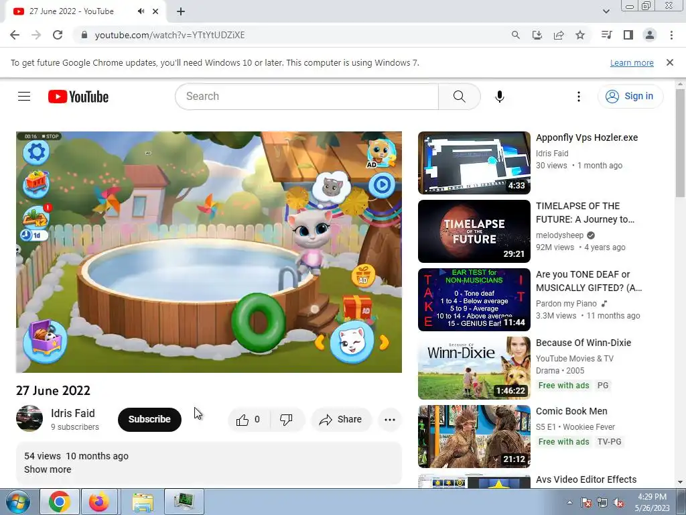Click the install app icon in address bar
Image resolution: width=686 pixels, height=515 pixels.
pos(537,35)
